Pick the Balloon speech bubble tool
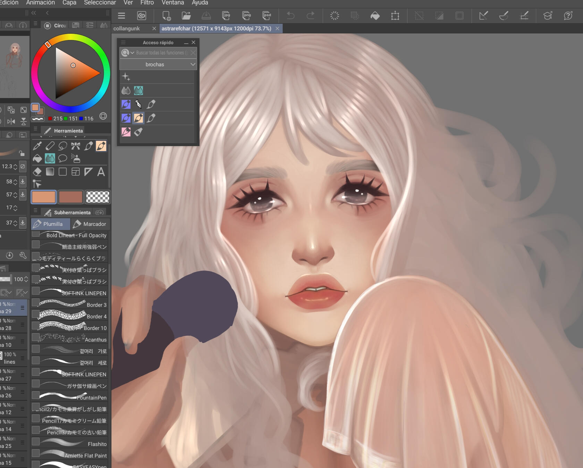The height and width of the screenshot is (468, 583). tap(63, 159)
